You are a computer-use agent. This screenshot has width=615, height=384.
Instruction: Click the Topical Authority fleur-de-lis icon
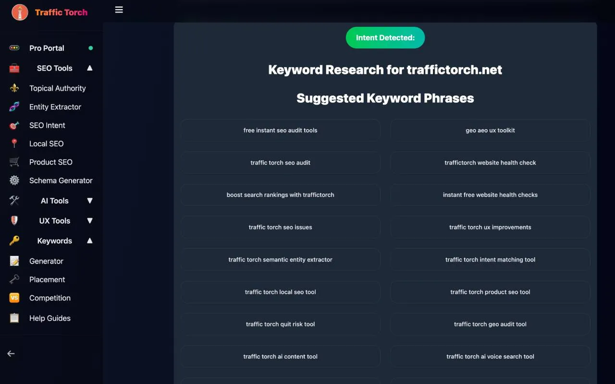(x=14, y=88)
